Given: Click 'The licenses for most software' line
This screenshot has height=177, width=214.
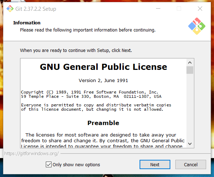Looking at the screenshot, I should tap(101, 135).
